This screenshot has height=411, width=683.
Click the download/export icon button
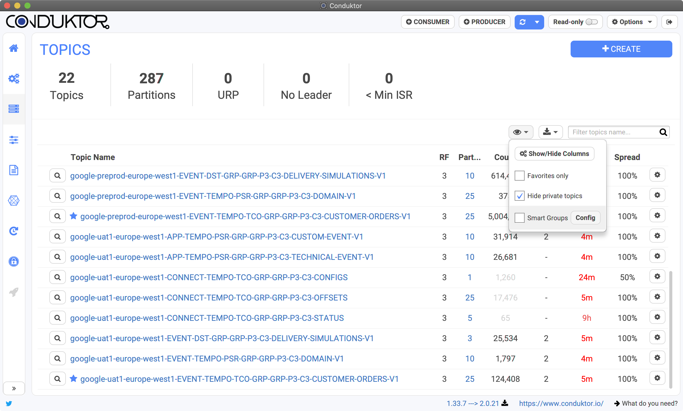(x=550, y=132)
